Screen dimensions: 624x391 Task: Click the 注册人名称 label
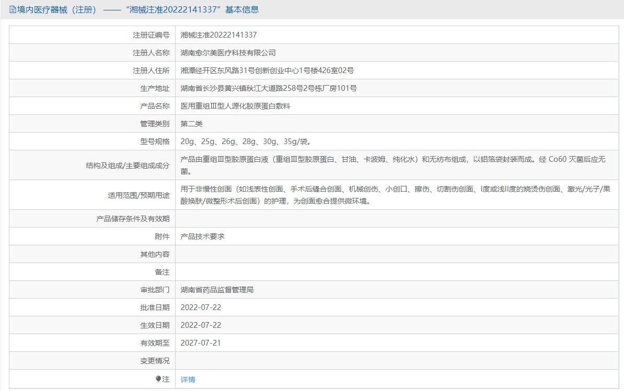[x=151, y=53]
